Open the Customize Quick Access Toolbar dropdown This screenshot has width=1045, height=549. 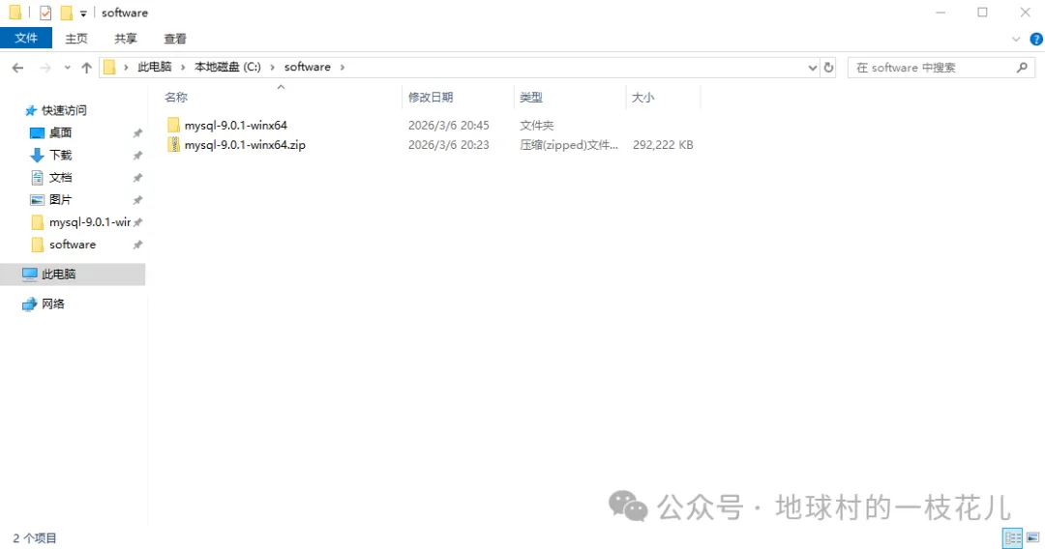[x=83, y=14]
